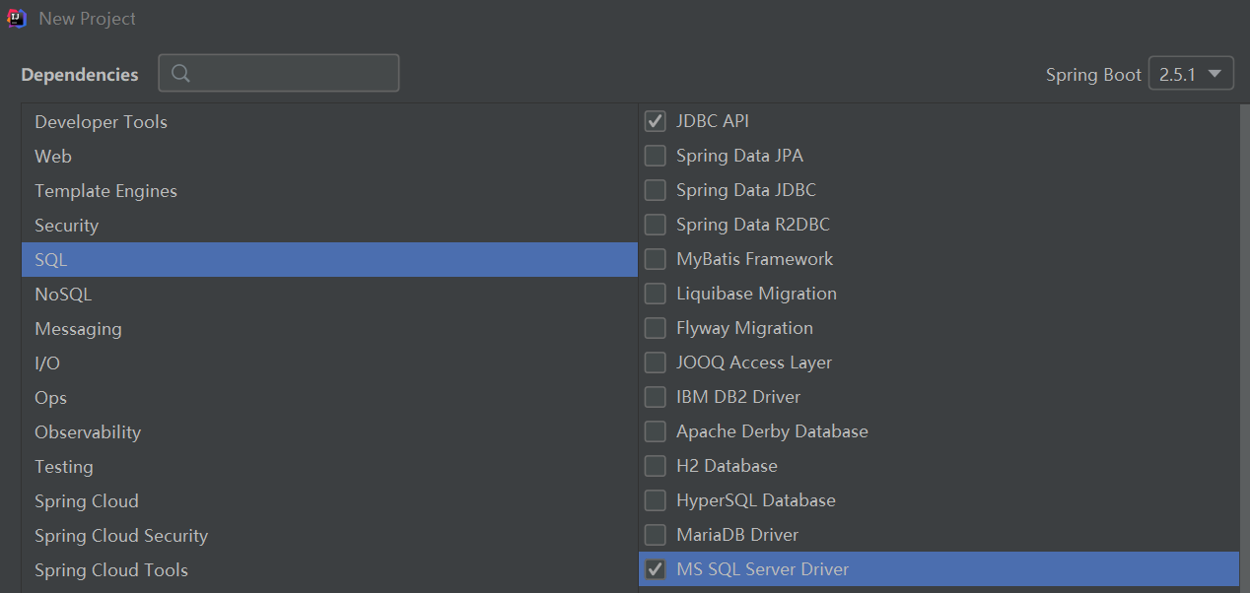Open the Spring Boot version dropdown

coord(1191,74)
